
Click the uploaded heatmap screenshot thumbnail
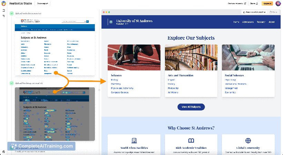click(x=55, y=114)
